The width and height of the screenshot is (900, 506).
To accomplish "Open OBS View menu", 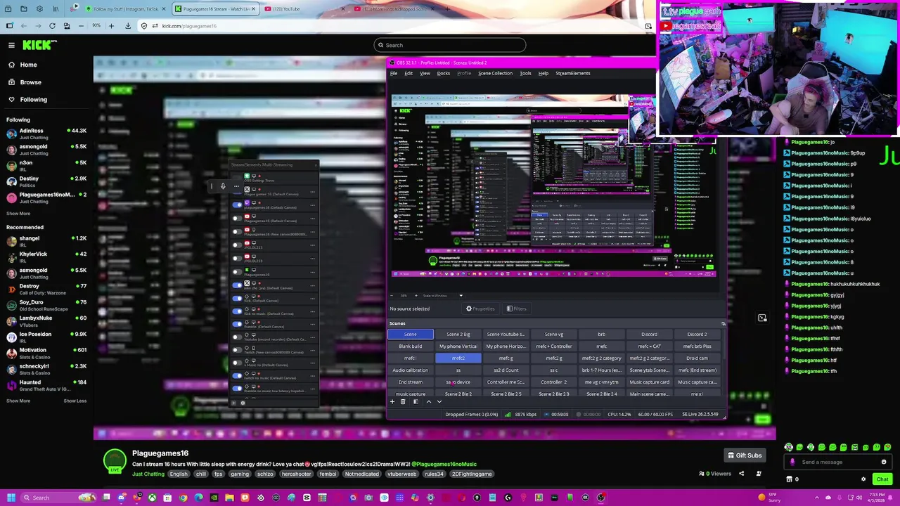I will pyautogui.click(x=425, y=73).
